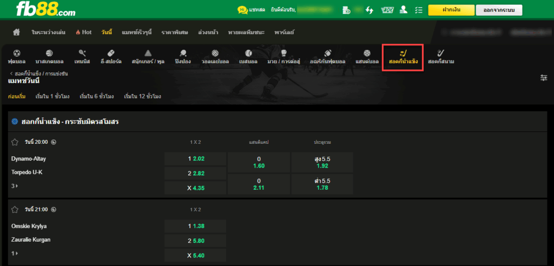Screen dimensions: 554x266
Task: Go back via ฮอคกี้น้ำแข็ง / การแข่งขัน breadcrumb
Action: (39, 74)
